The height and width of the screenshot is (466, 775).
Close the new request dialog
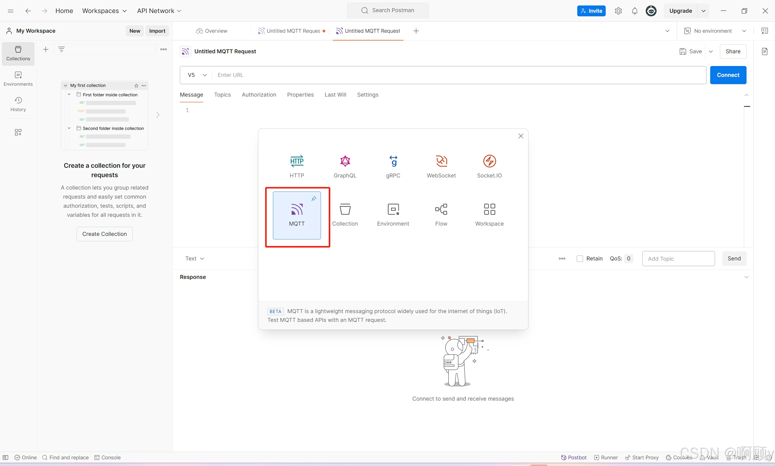pos(521,136)
